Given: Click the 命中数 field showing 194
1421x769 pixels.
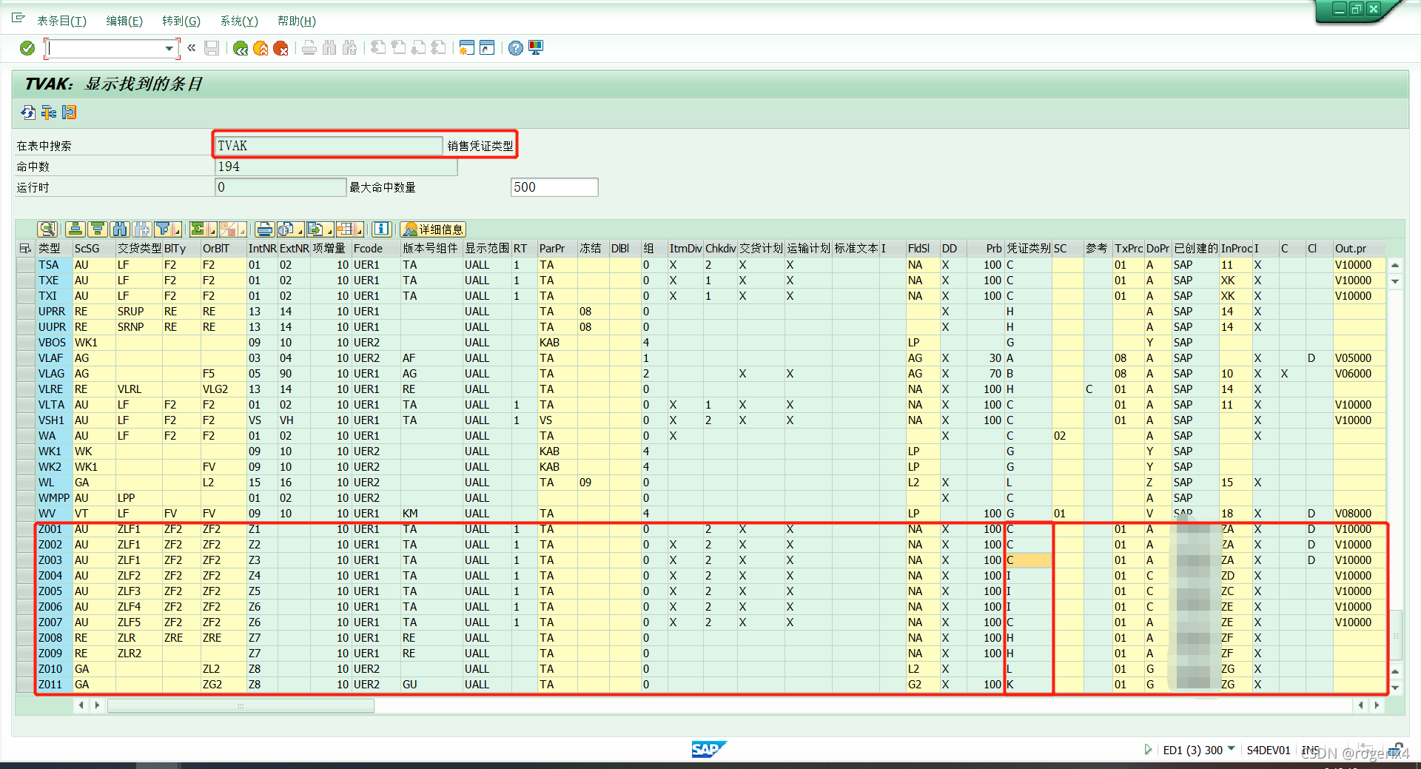Looking at the screenshot, I should tap(336, 167).
